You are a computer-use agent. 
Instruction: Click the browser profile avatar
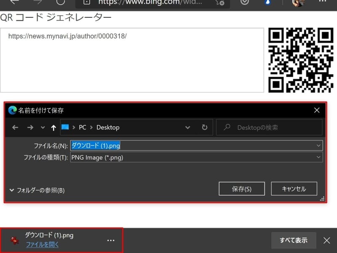coord(299,3)
